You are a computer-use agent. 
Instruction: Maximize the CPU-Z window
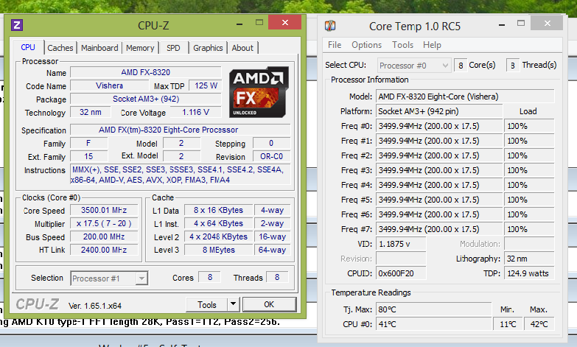(259, 23)
